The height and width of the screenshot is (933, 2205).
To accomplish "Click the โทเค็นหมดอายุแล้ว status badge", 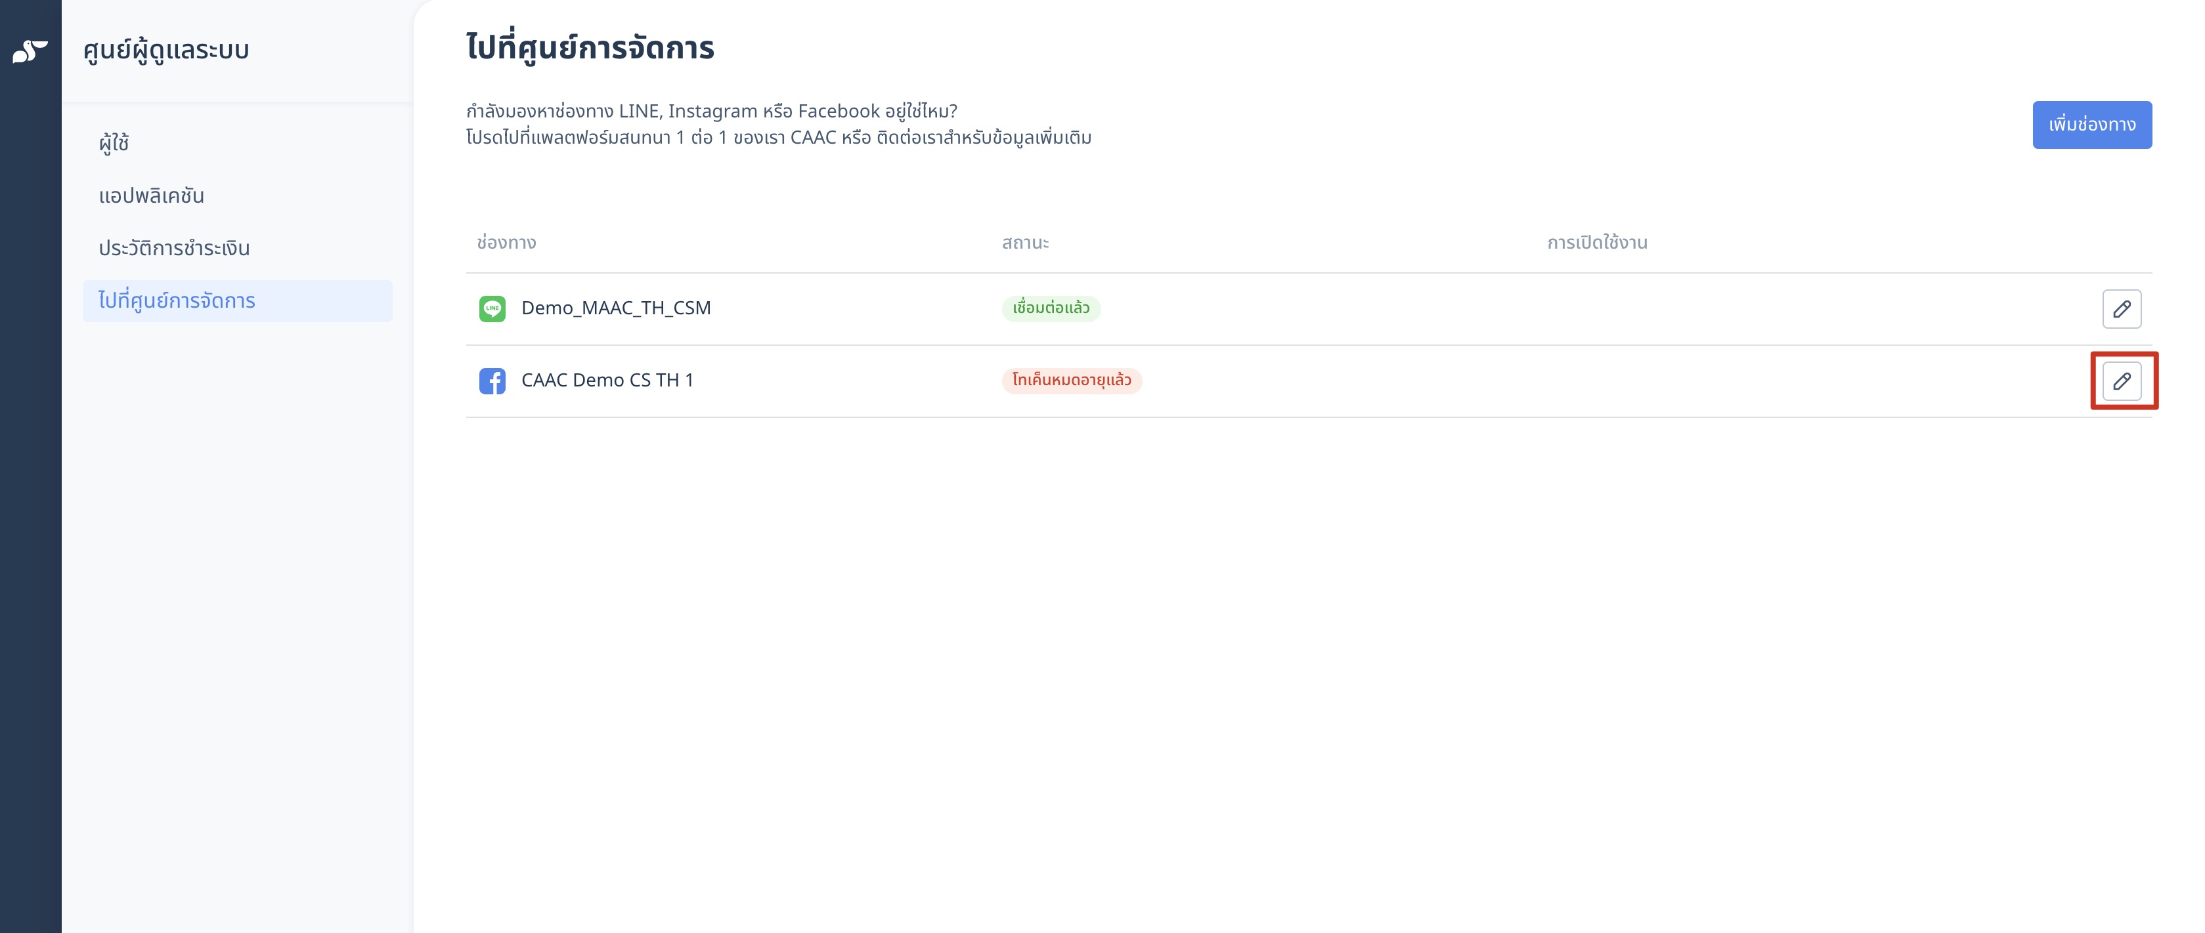I will 1071,380.
